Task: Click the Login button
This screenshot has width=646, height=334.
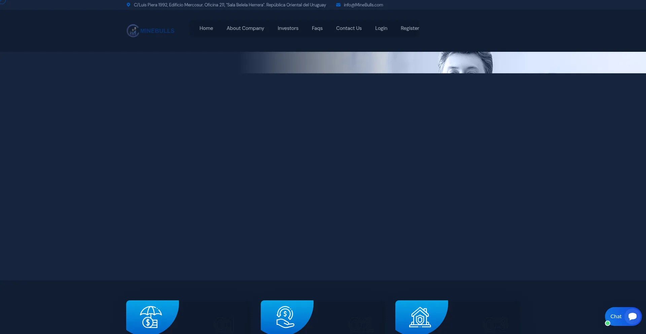Action: click(381, 28)
